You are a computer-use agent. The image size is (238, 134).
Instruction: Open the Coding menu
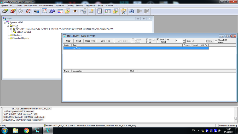coord(70,5)
